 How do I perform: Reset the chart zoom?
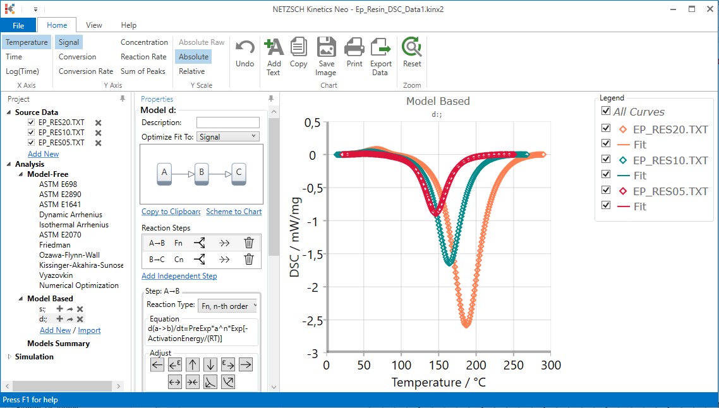point(412,52)
